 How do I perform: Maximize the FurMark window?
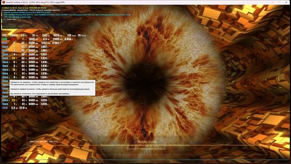[x=279, y=2]
